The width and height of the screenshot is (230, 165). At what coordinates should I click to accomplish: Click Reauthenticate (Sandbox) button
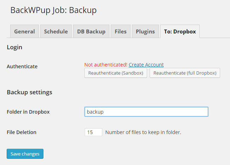(116, 73)
